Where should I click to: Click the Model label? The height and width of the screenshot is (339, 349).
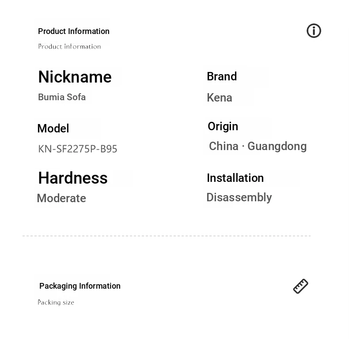[x=53, y=128]
